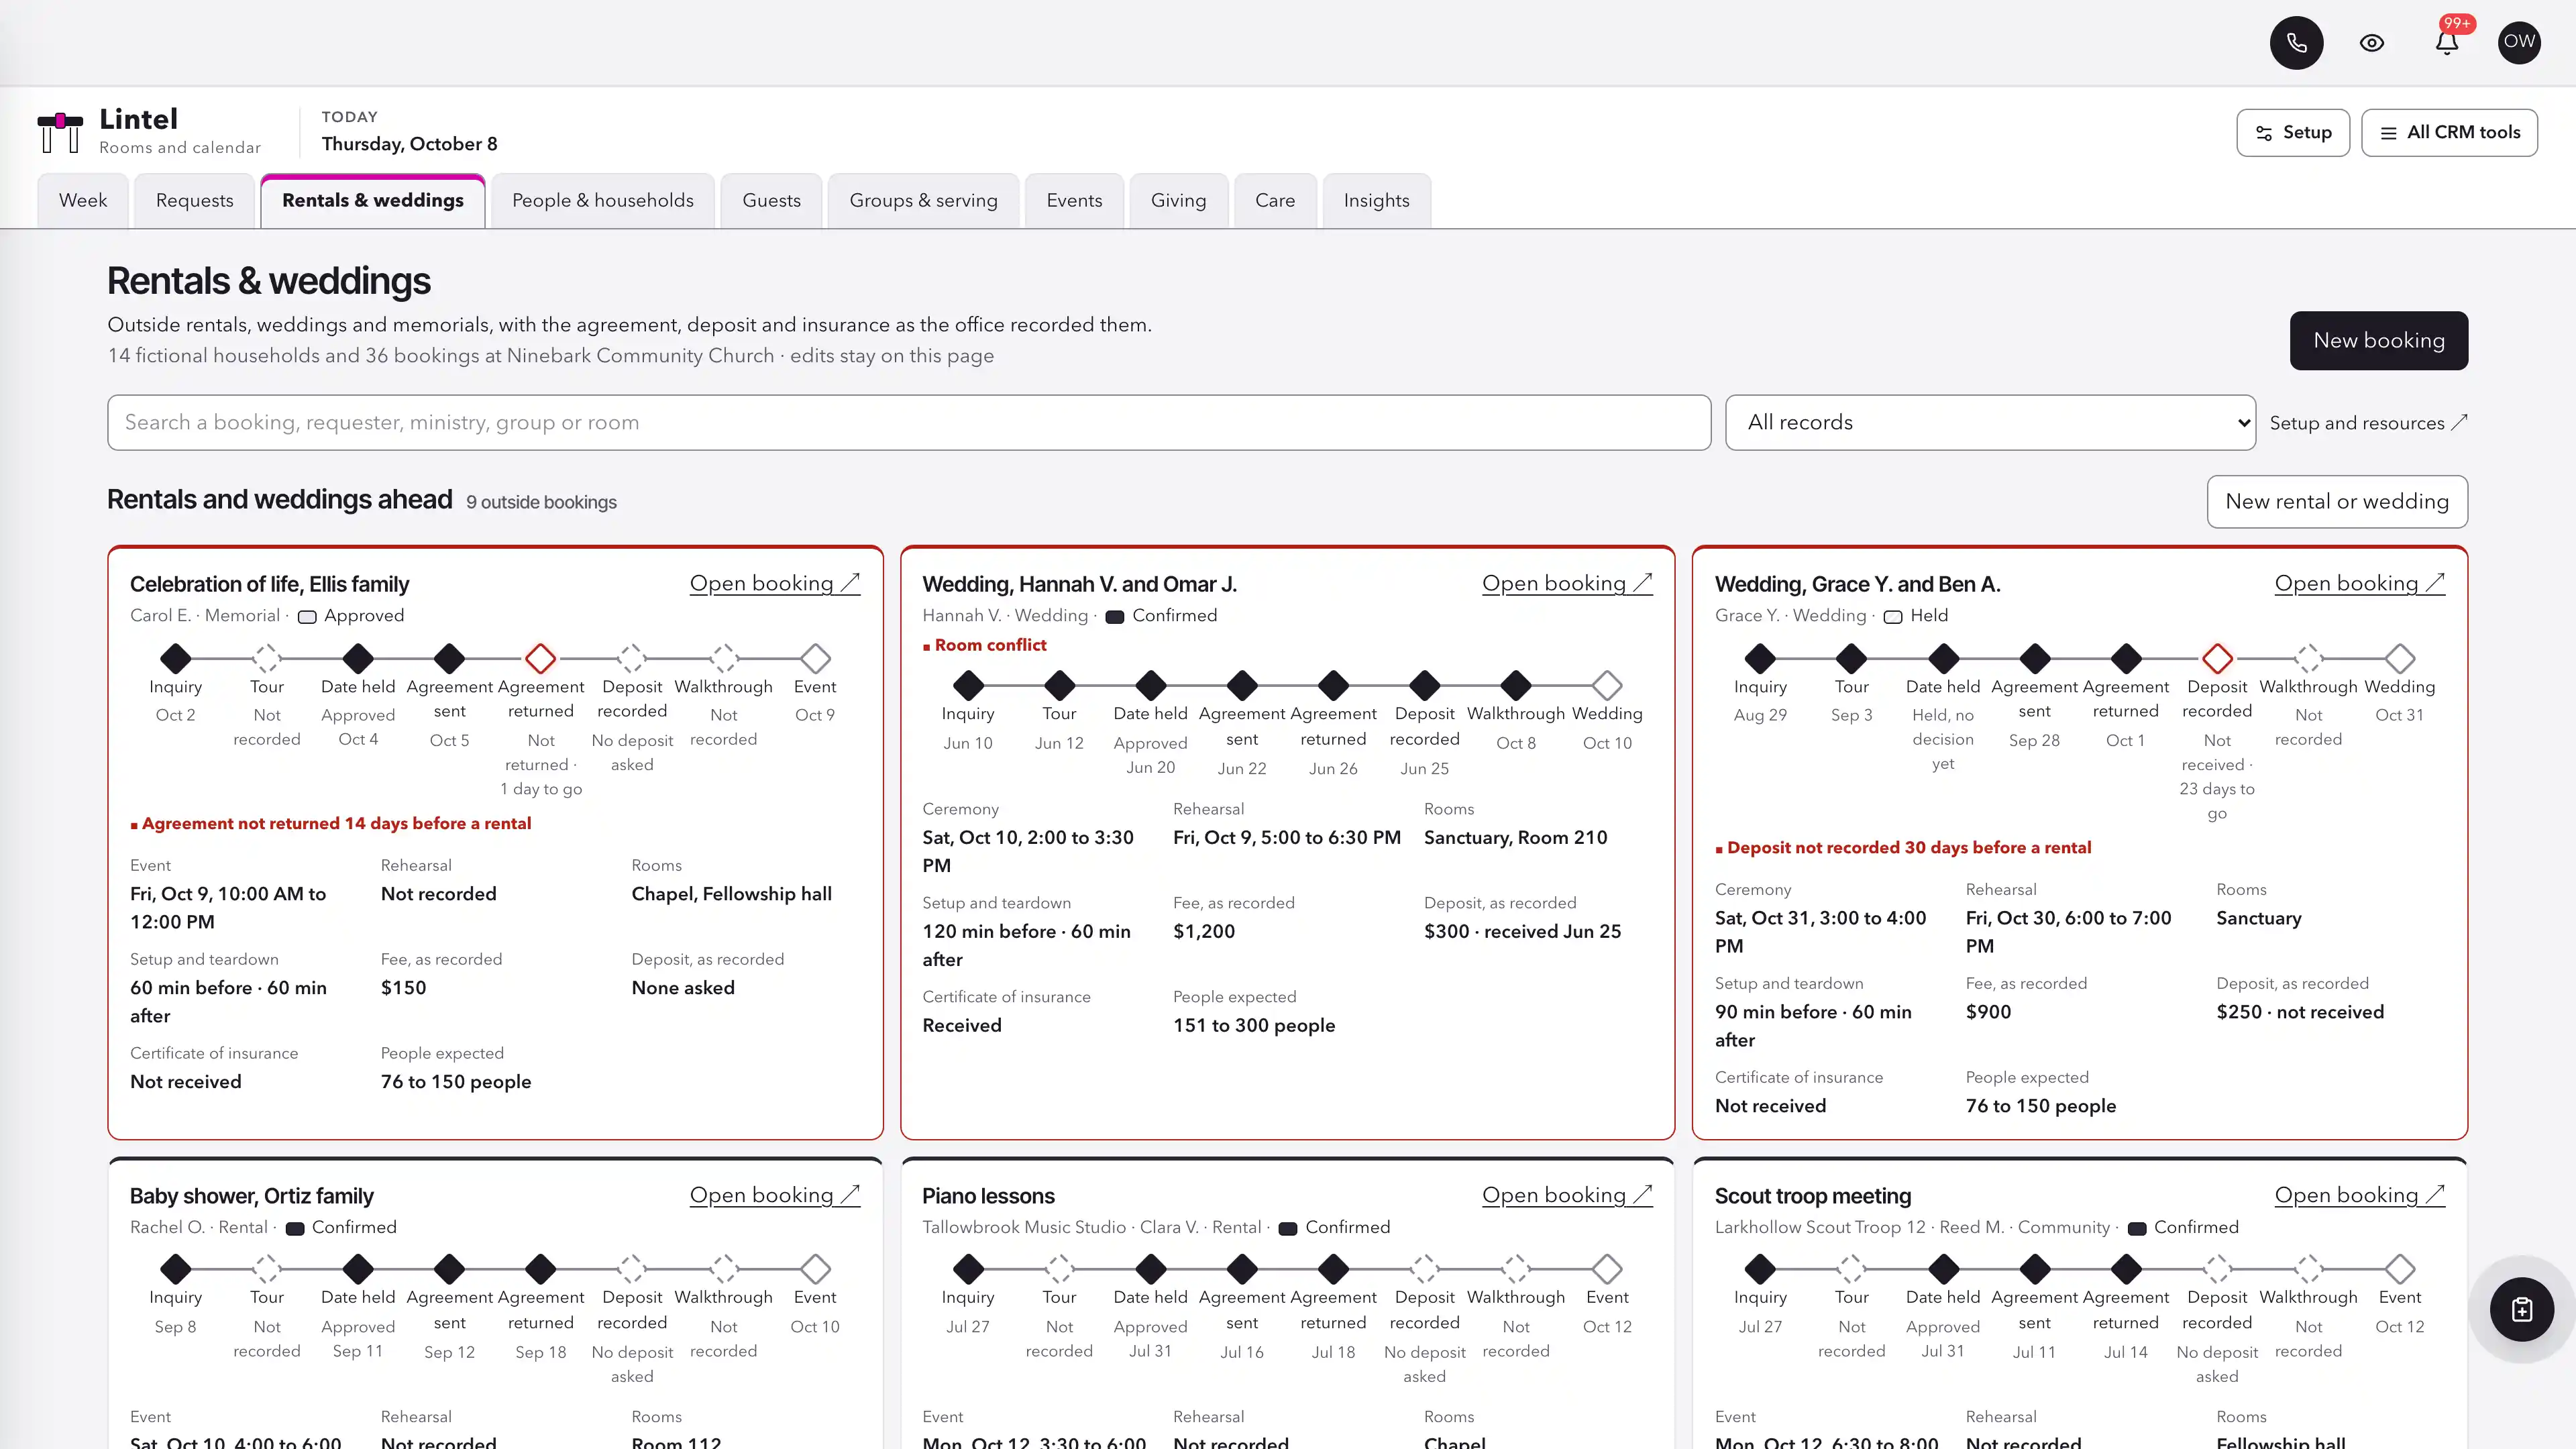The image size is (2576, 1449).
Task: Click Agreement returned diamond on Ellis family card
Action: coord(541,659)
